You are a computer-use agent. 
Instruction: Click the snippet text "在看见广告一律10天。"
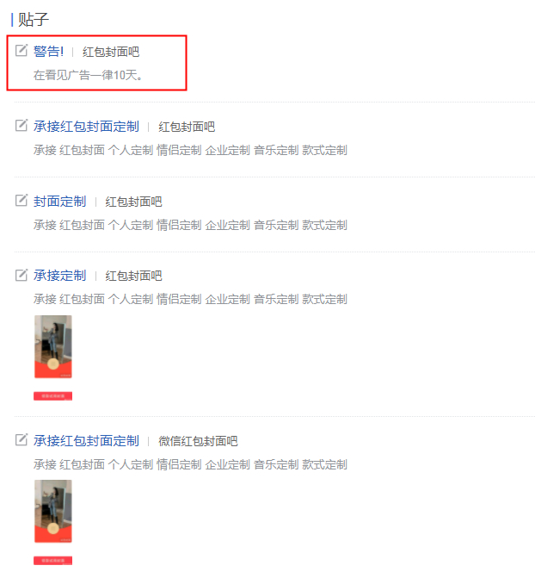point(88,75)
